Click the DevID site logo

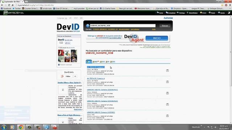tap(68, 27)
